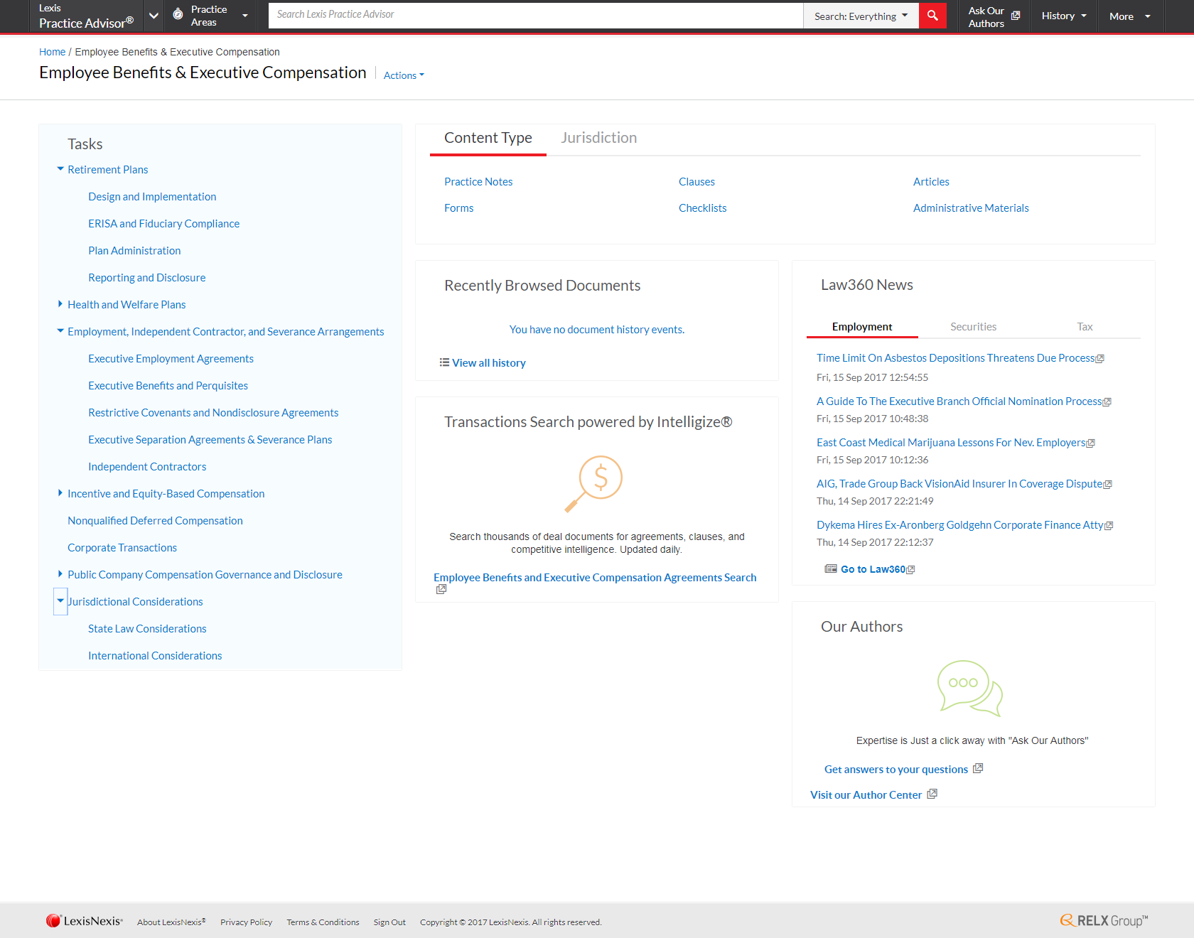Open Administrative Materials content type
This screenshot has height=938, width=1194.
point(971,208)
